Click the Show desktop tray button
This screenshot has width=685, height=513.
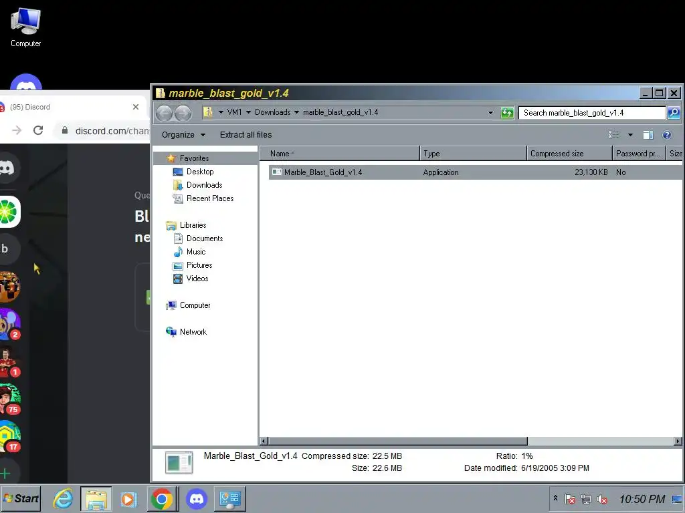point(678,499)
